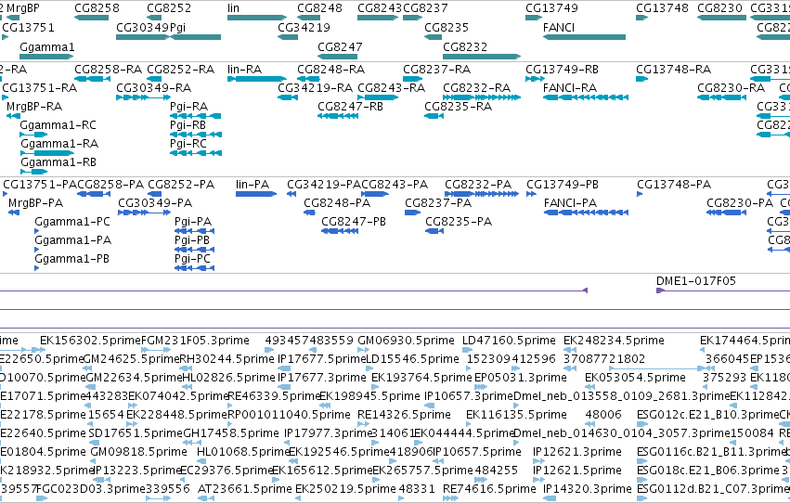Select the CG8235 gene label
790x503 pixels.
[x=447, y=28]
